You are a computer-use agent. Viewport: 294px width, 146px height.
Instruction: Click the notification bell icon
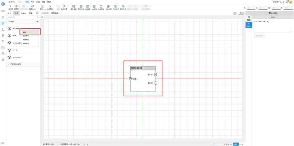click(287, 2)
